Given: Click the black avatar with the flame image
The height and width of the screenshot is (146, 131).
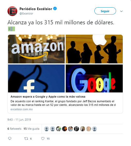Looking at the screenshot, I should tap(64, 129).
